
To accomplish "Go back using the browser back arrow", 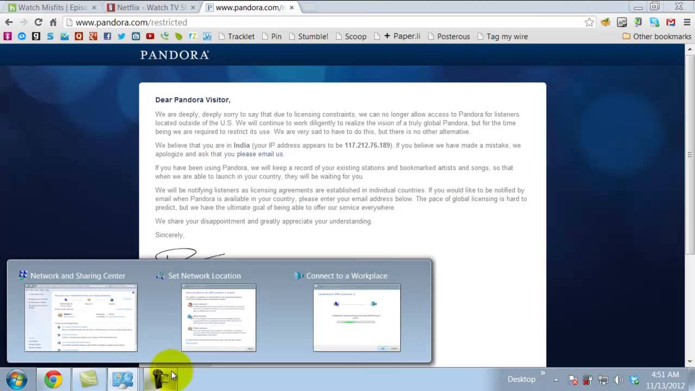I will [x=9, y=22].
